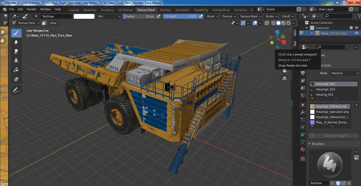Switch to the UV Editing workspace tab
Image resolution: width=361 pixels, height=186 pixels.
125,10
